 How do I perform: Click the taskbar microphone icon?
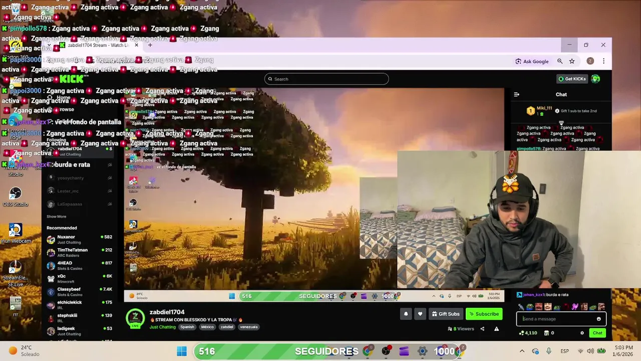[x=549, y=351]
